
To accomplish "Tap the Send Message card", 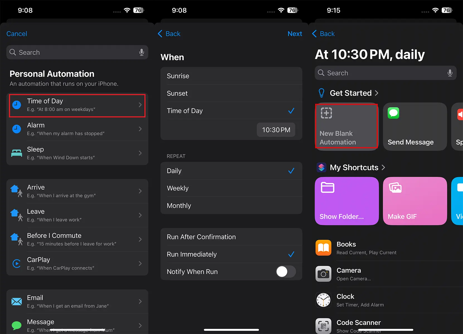I will (x=415, y=126).
